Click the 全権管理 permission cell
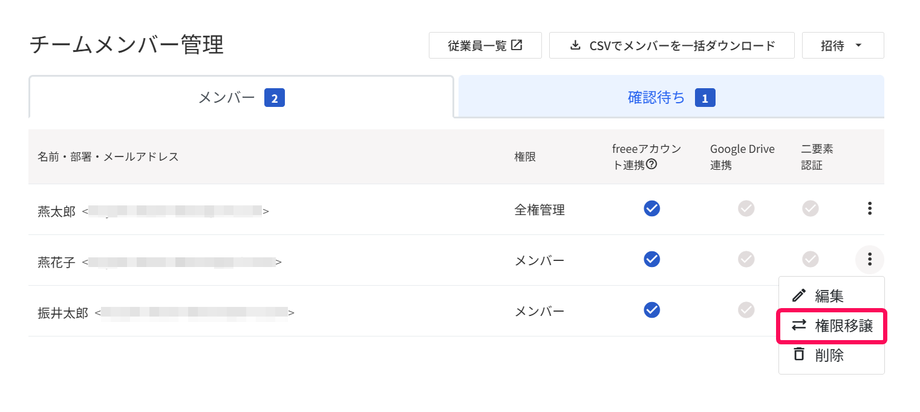The width and height of the screenshot is (920, 412). [x=540, y=210]
